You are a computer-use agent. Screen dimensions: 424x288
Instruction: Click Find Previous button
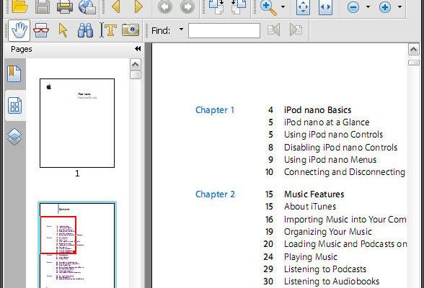[x=274, y=30]
